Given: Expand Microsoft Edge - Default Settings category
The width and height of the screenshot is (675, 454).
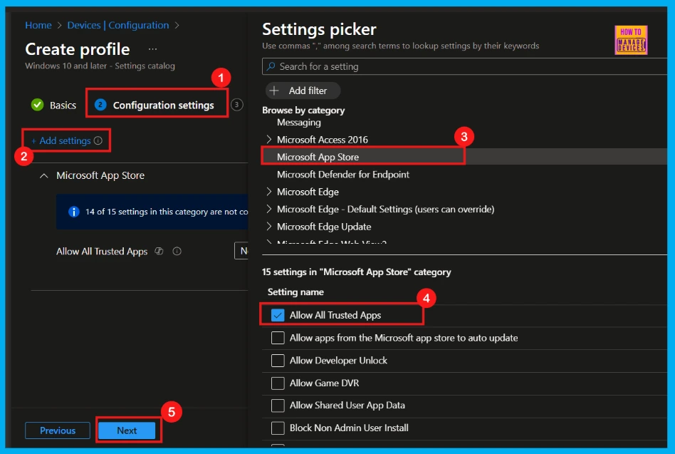Looking at the screenshot, I should pyautogui.click(x=269, y=209).
